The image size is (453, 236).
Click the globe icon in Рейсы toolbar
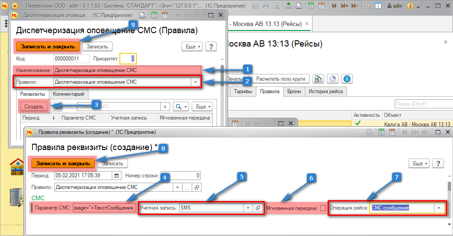pos(332,78)
